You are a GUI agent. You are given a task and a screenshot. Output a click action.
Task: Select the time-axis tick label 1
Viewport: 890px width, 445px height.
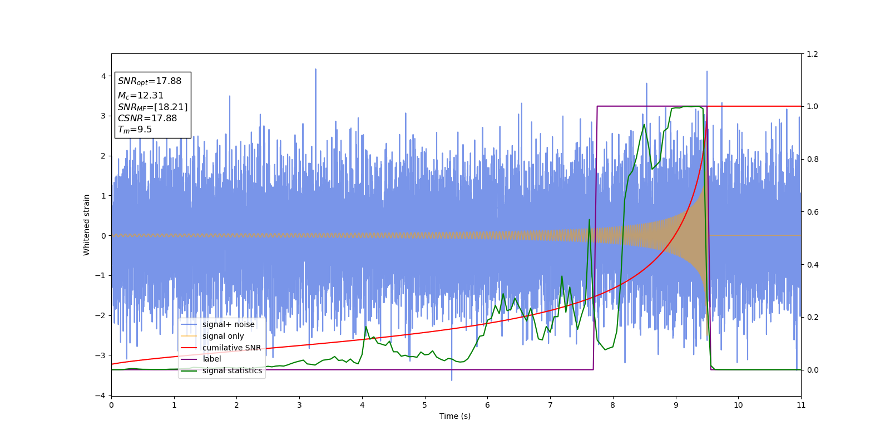[x=174, y=405]
